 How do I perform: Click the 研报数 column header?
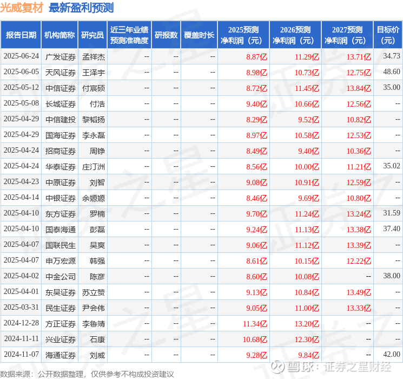pyautogui.click(x=166, y=35)
